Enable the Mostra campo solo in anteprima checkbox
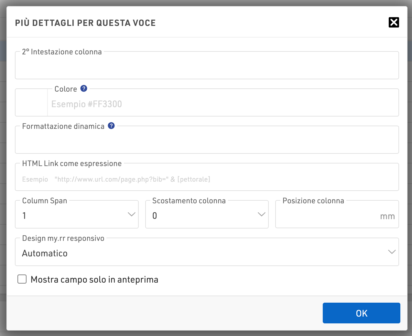This screenshot has height=336, width=412. (22, 279)
